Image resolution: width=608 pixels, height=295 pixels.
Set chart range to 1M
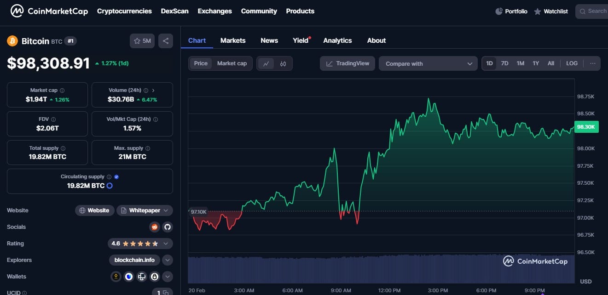tap(521, 63)
